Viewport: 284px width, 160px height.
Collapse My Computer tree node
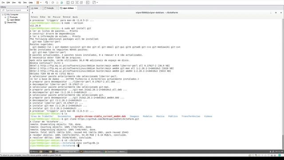tap(3, 15)
